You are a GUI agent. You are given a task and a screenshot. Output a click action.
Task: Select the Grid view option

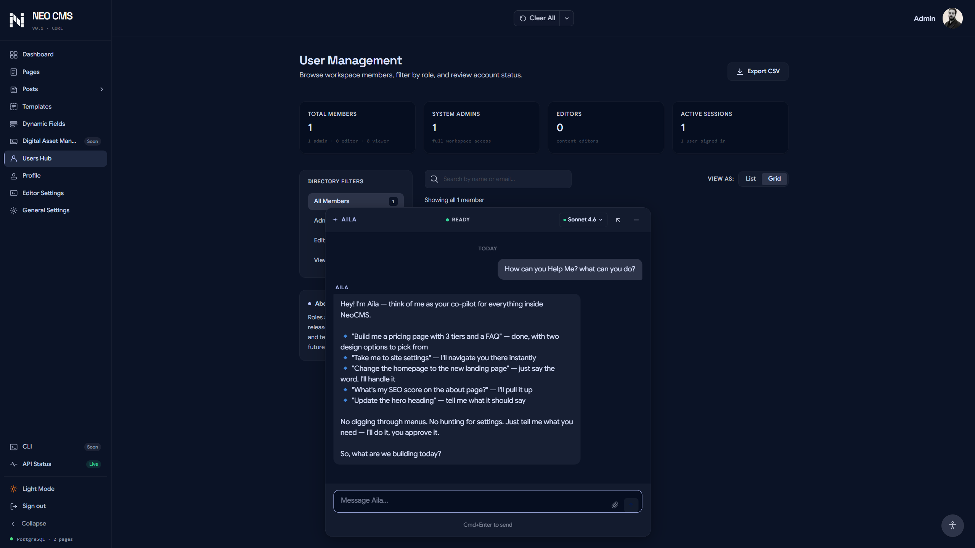[774, 178]
